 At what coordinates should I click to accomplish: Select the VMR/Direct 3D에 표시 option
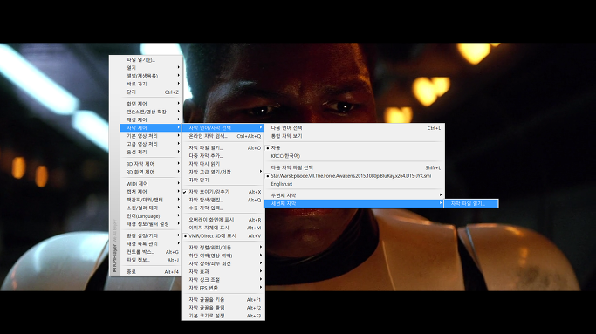pyautogui.click(x=223, y=235)
